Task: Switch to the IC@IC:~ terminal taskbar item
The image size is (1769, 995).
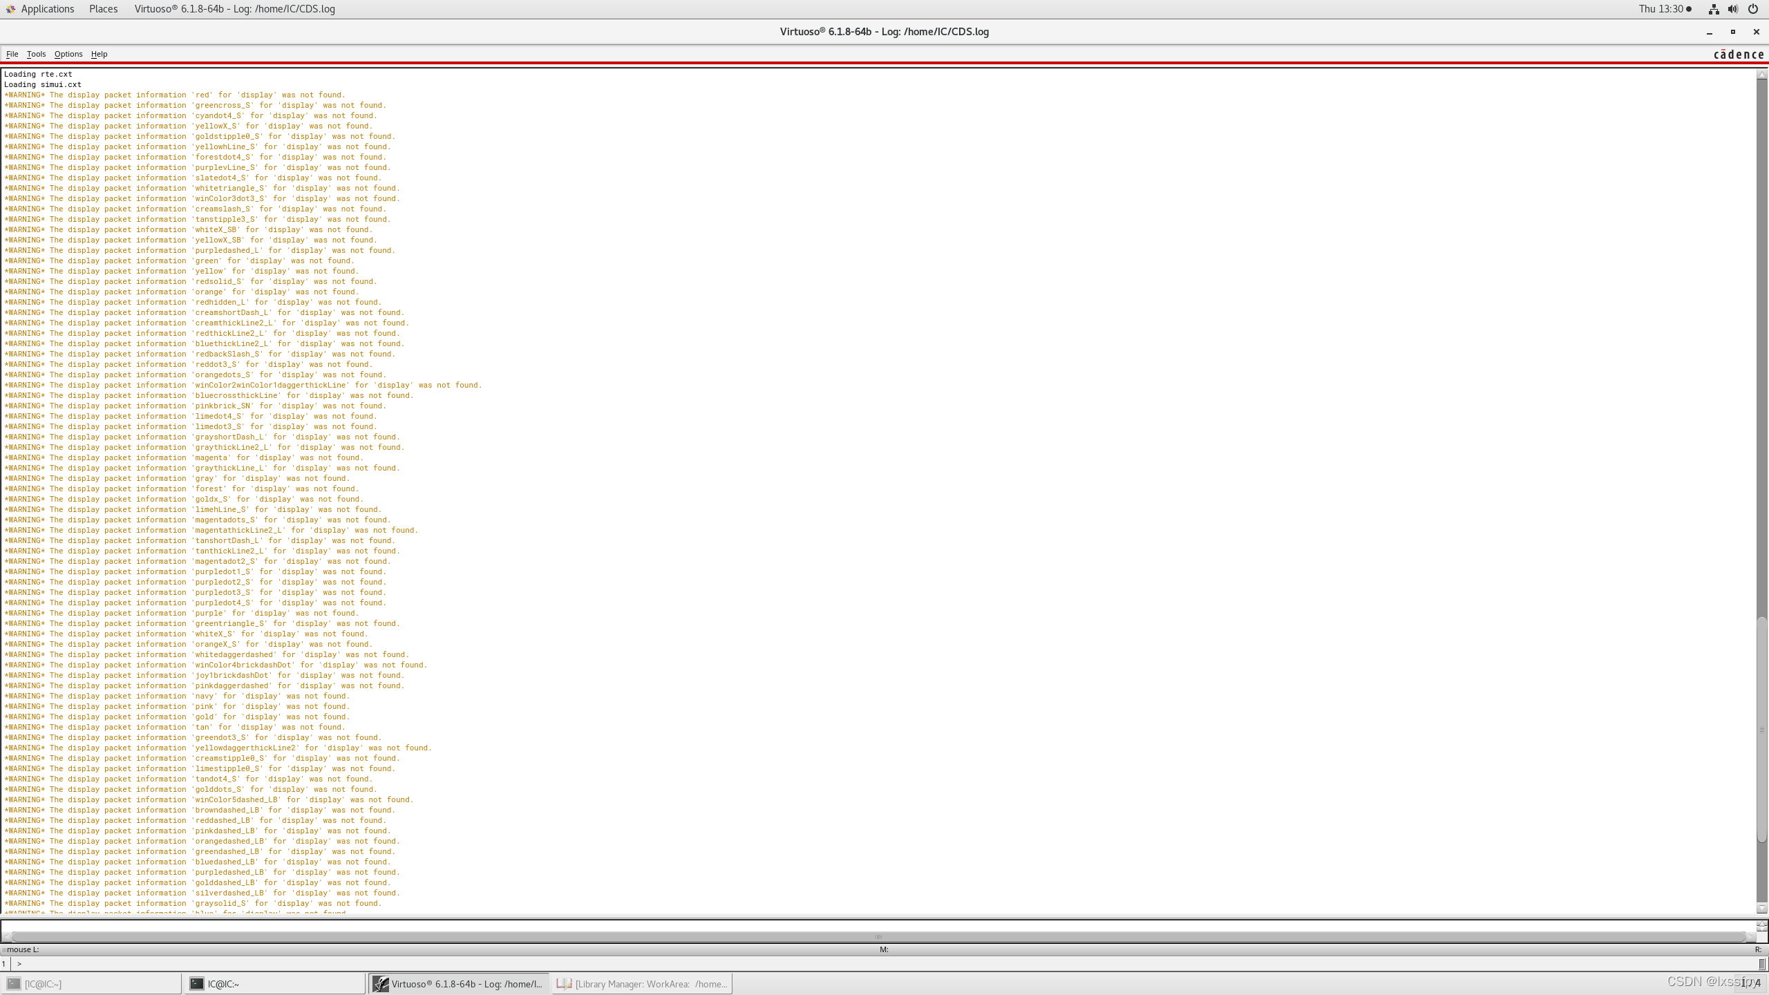Action: [274, 984]
